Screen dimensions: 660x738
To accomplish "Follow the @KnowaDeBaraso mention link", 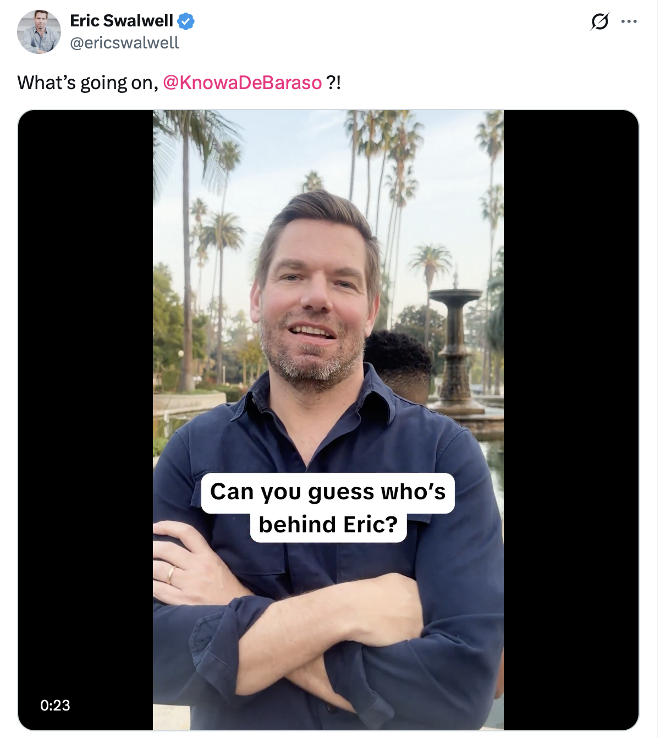I will click(x=243, y=82).
